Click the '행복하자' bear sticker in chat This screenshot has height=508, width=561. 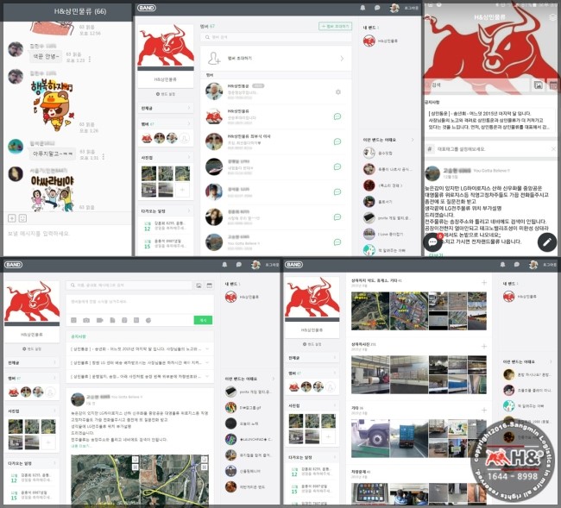(53, 106)
